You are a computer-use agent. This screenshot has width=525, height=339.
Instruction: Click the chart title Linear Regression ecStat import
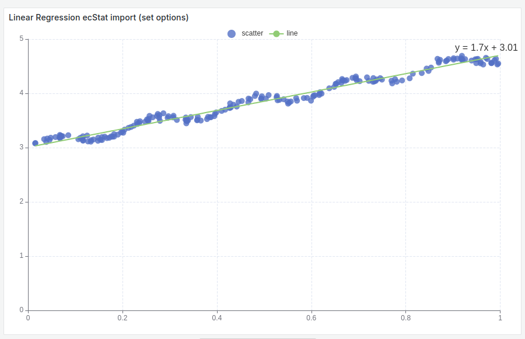point(72,18)
